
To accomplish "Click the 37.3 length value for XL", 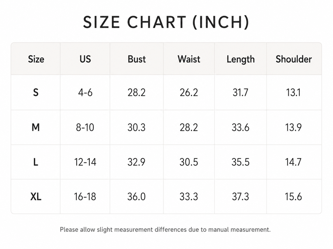I will coord(240,197).
